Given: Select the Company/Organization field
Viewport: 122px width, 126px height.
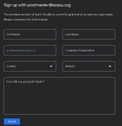Looking at the screenshot, I should 89,50.
